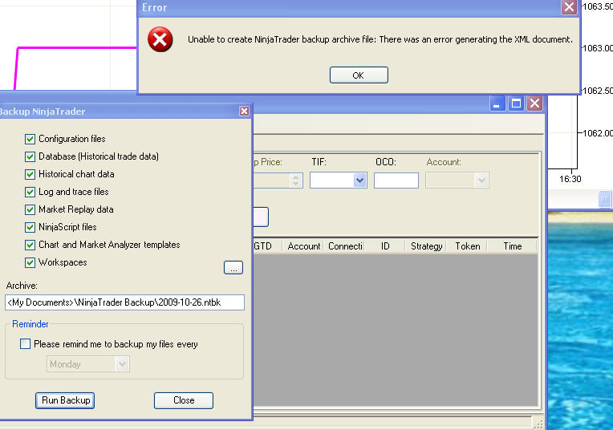This screenshot has height=430, width=613.
Task: Click the error message text
Action: (380, 39)
